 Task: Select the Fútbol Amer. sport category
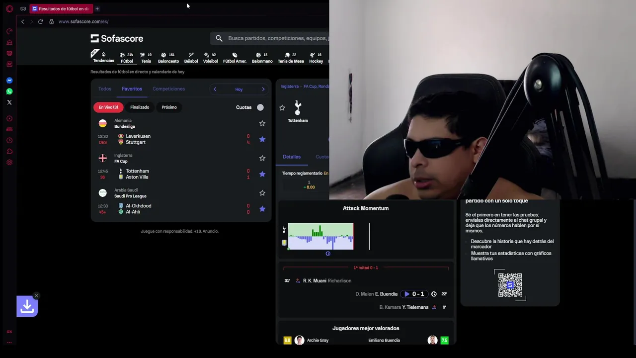(x=235, y=58)
